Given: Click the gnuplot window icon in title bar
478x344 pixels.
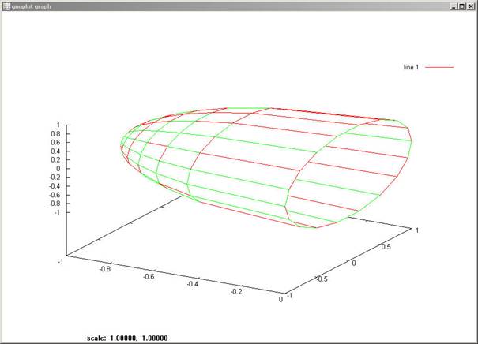Looking at the screenshot, I should [6, 5].
